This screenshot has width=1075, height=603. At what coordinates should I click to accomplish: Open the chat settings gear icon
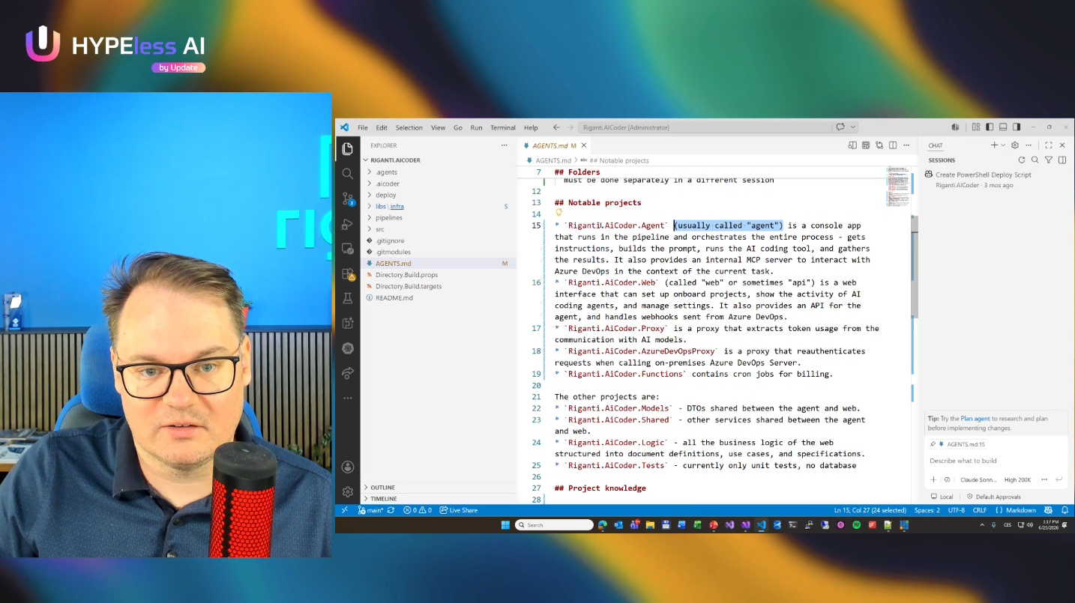pyautogui.click(x=1015, y=145)
